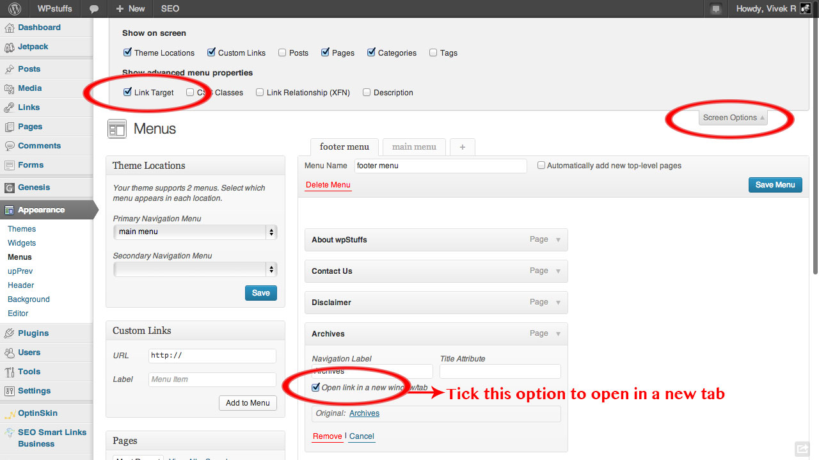819x460 pixels.
Task: Switch to the footer menu tab
Action: click(x=344, y=147)
